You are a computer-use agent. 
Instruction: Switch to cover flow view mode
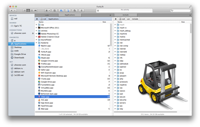(x=35, y=10)
